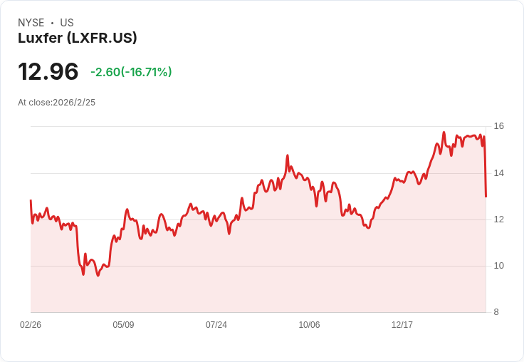Click the US market label
The height and width of the screenshot is (362, 524).
67,23
